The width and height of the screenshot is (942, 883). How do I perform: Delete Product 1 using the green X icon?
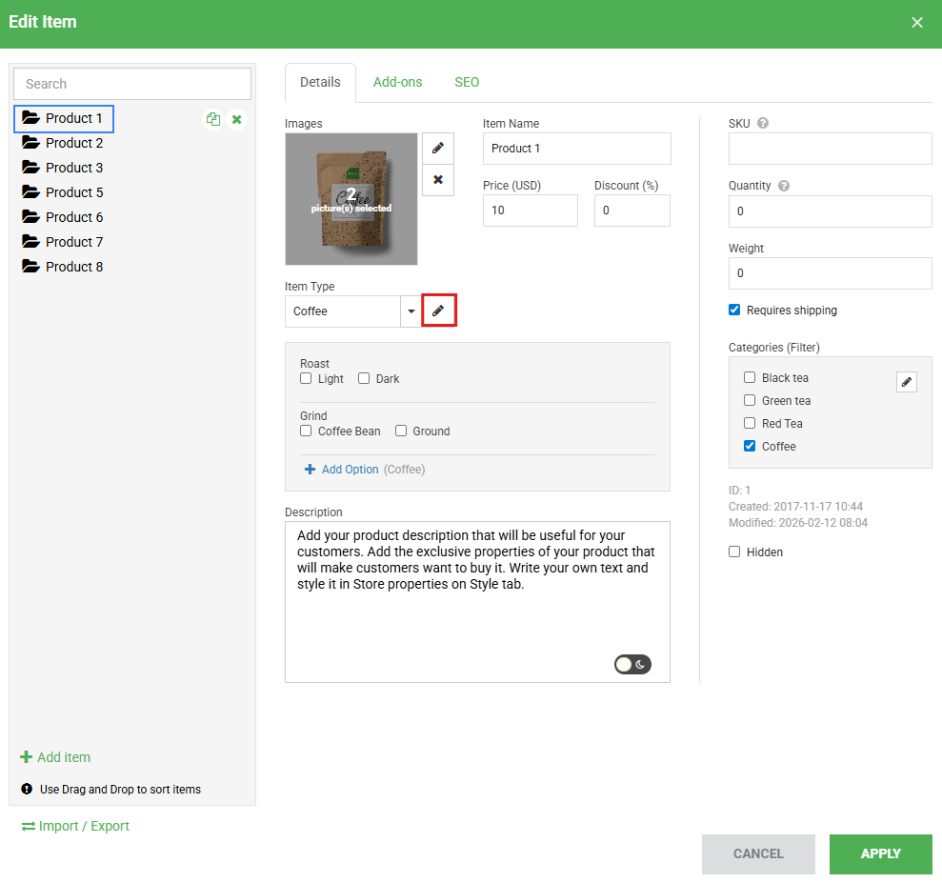pyautogui.click(x=236, y=119)
